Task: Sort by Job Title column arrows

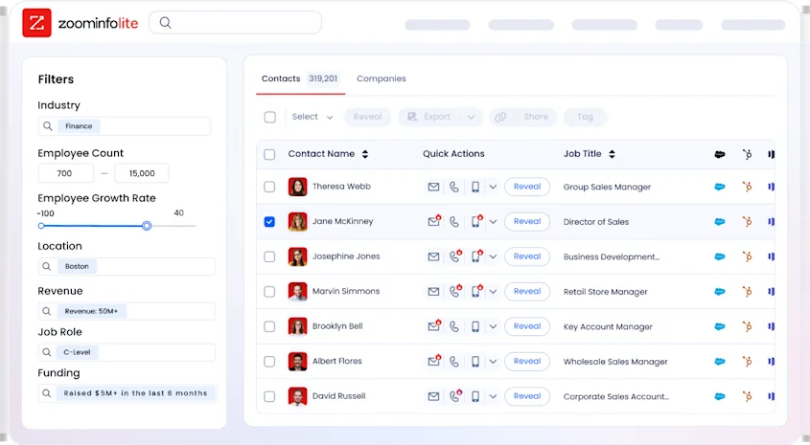Action: tap(613, 154)
